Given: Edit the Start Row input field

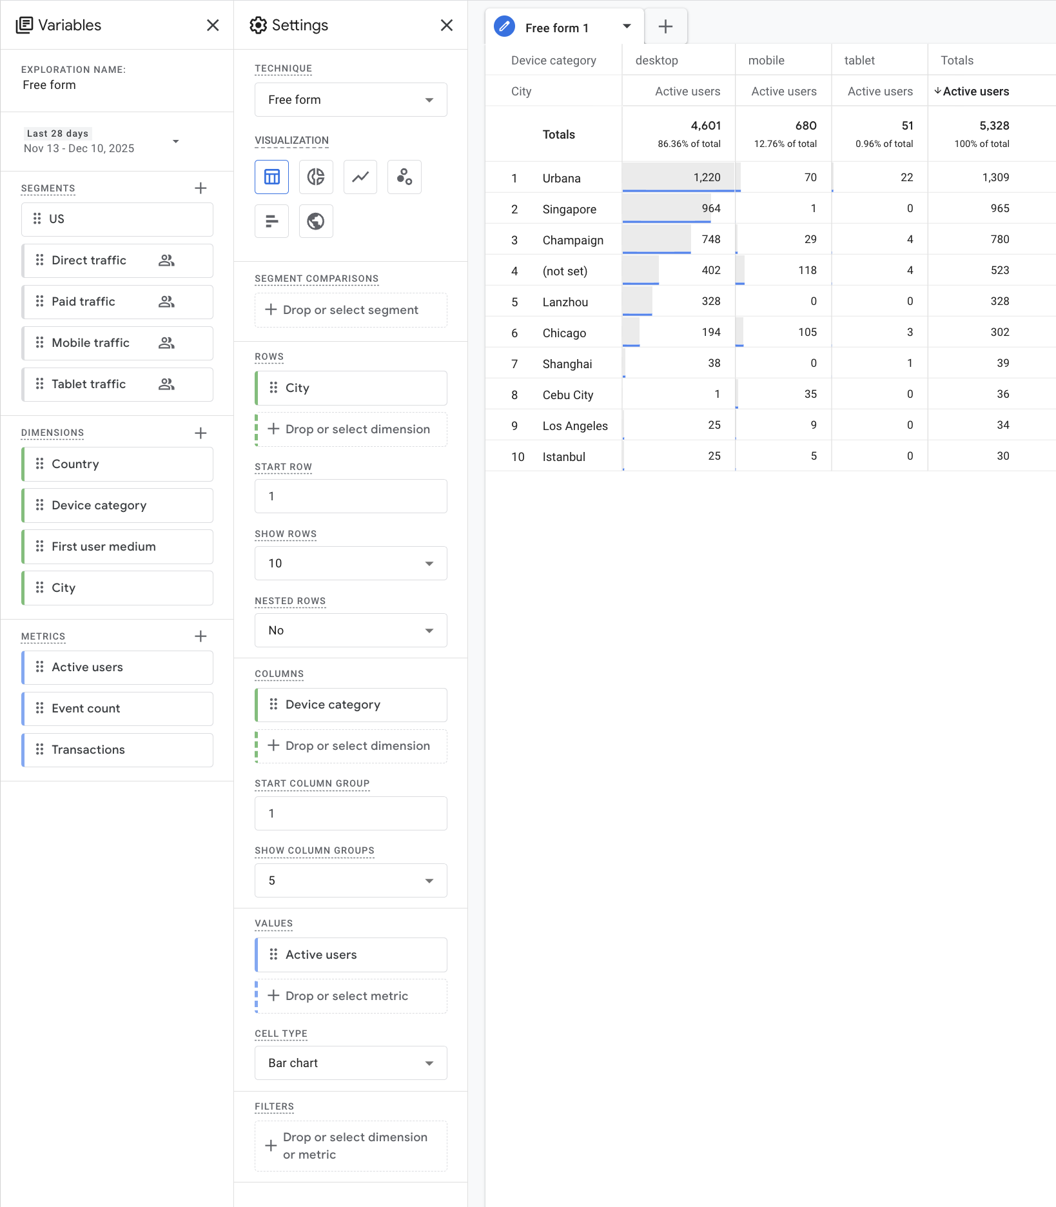Looking at the screenshot, I should pyautogui.click(x=351, y=496).
